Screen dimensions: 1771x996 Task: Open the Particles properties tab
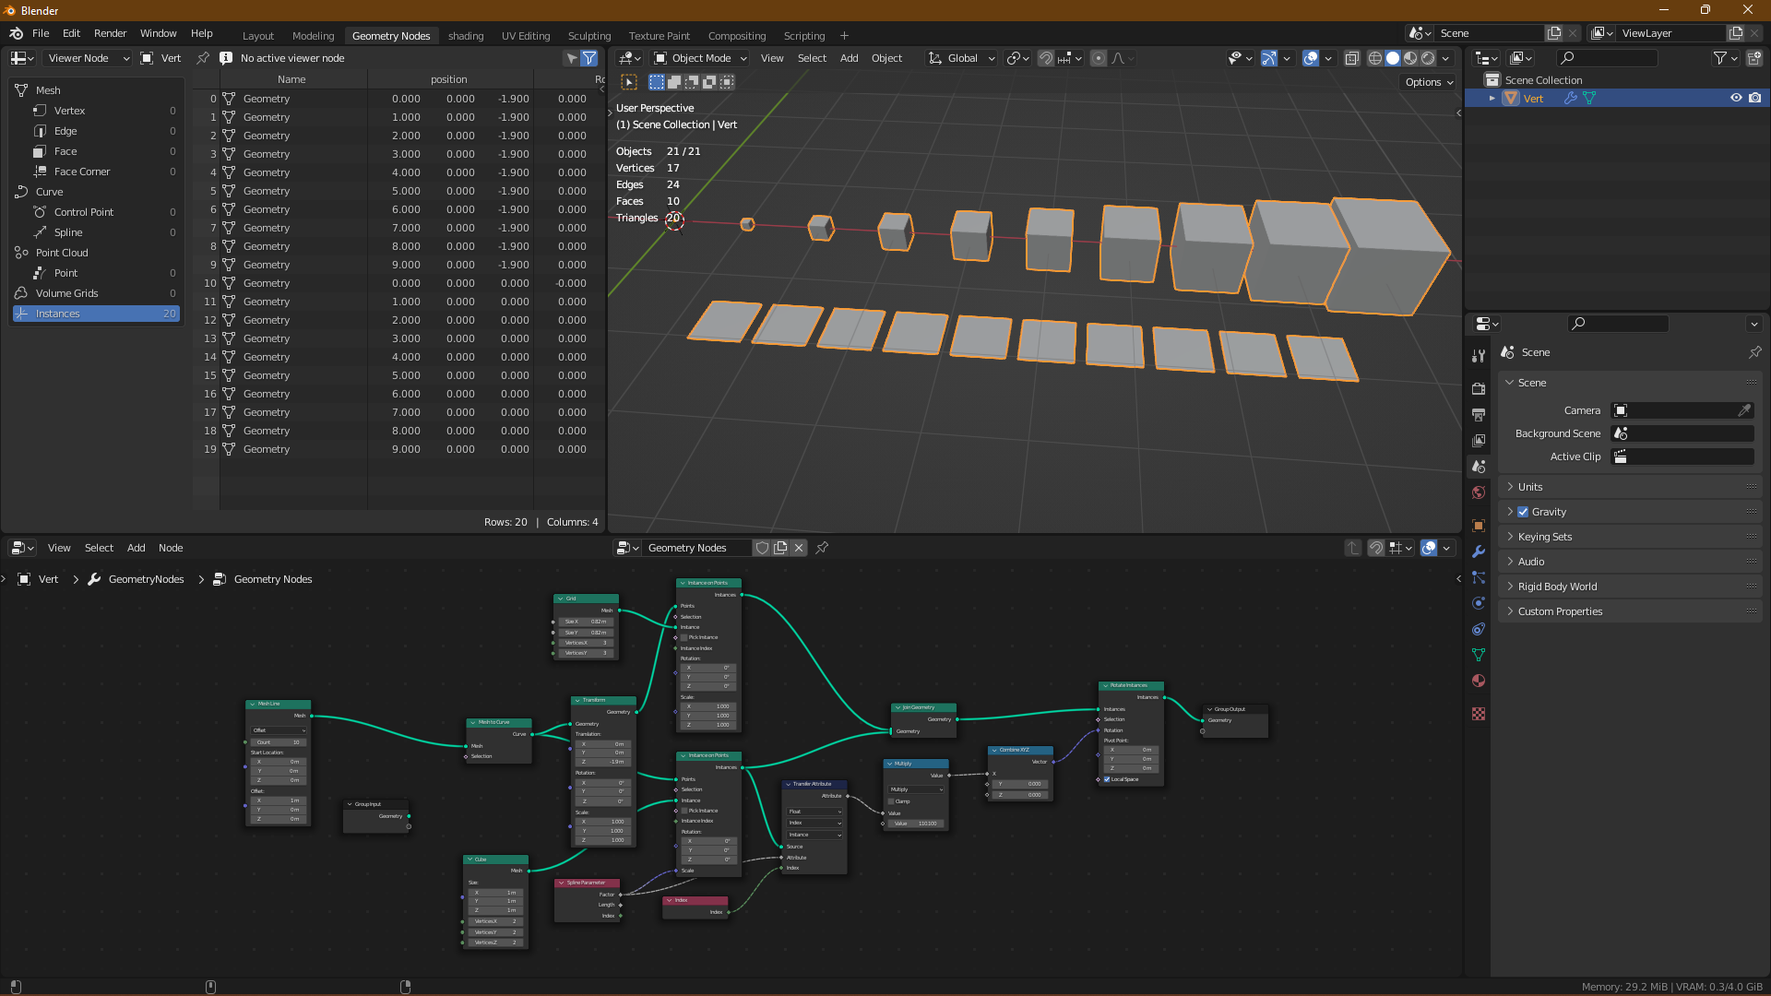tap(1479, 577)
